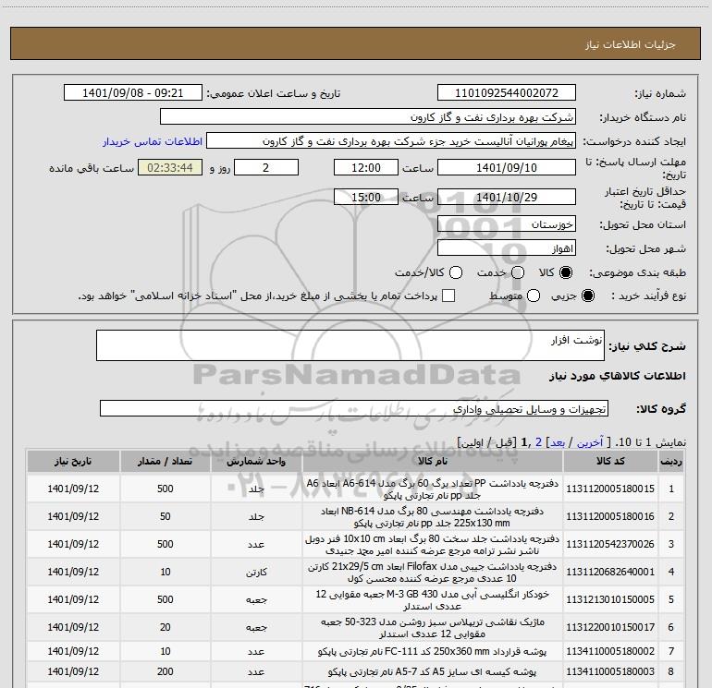Click the response deadline time 12:00 field

(366, 167)
